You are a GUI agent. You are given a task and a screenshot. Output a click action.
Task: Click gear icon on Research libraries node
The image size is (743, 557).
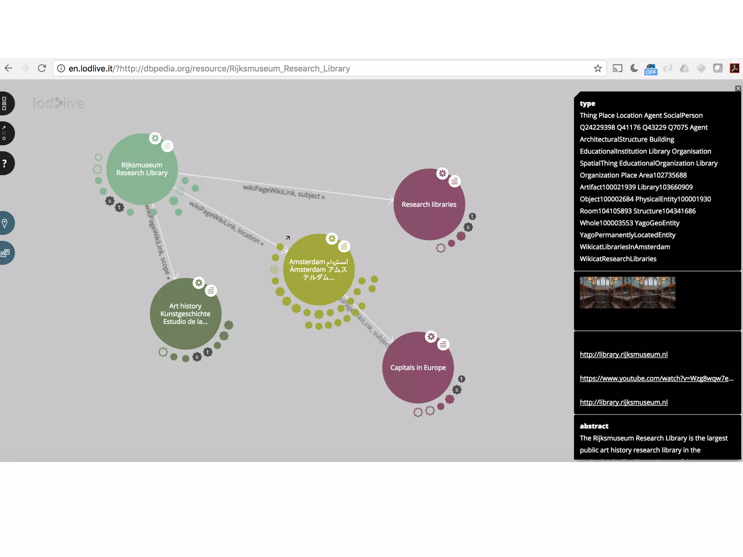click(x=442, y=173)
